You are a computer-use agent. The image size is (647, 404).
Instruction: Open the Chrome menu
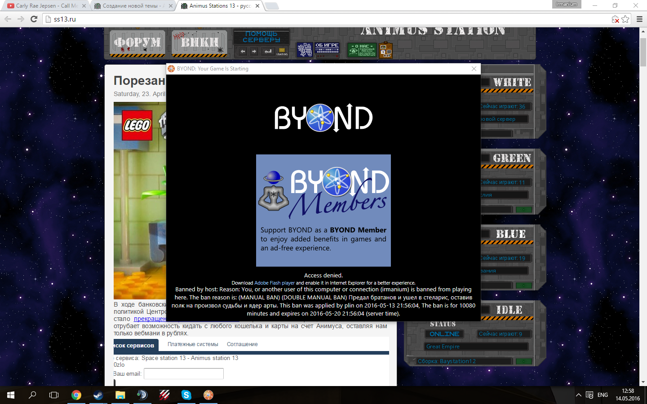pyautogui.click(x=639, y=19)
